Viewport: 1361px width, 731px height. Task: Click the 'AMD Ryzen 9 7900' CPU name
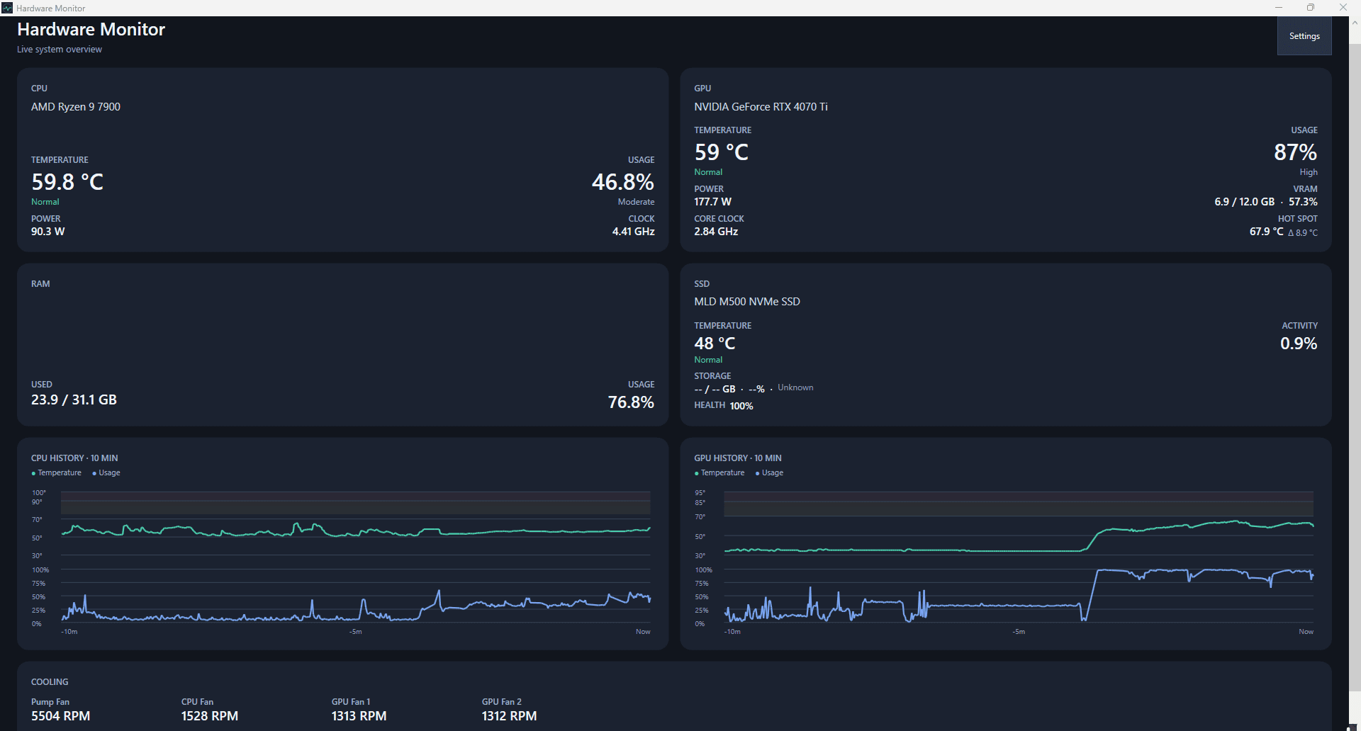(x=76, y=107)
